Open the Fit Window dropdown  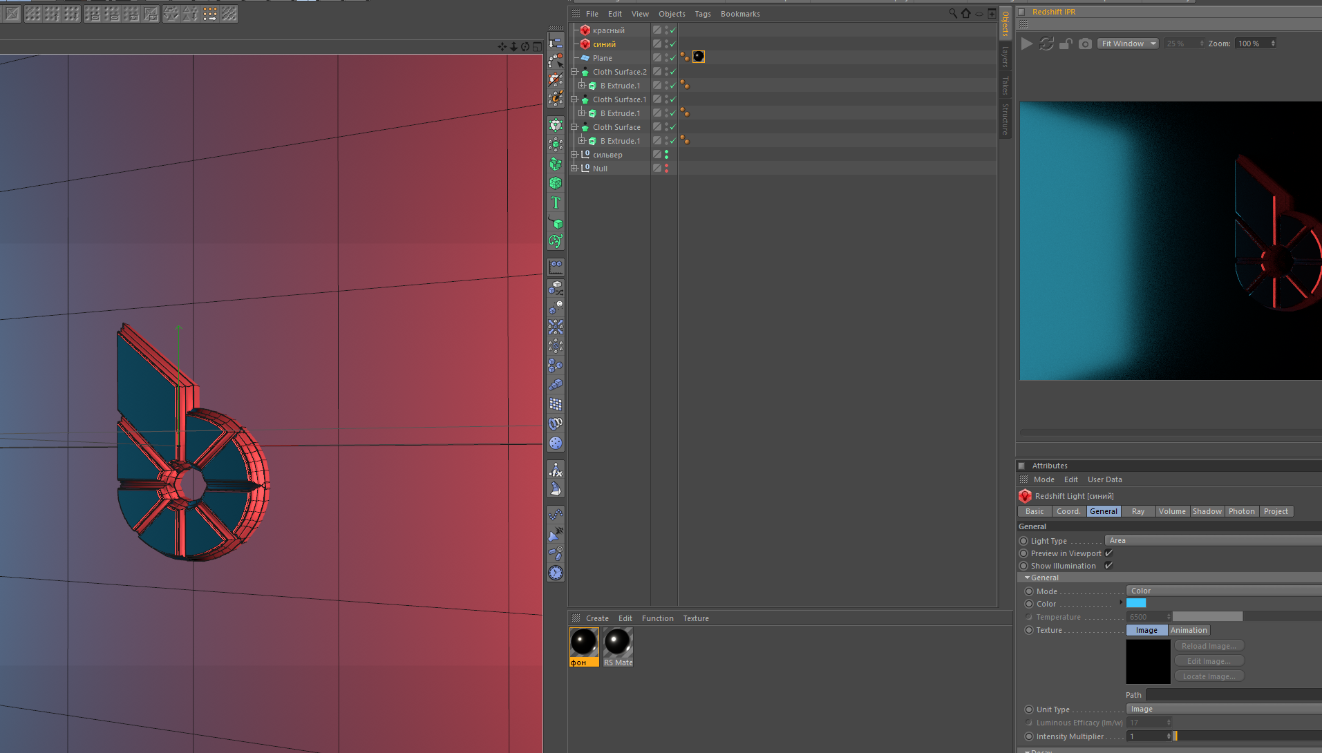(1129, 44)
